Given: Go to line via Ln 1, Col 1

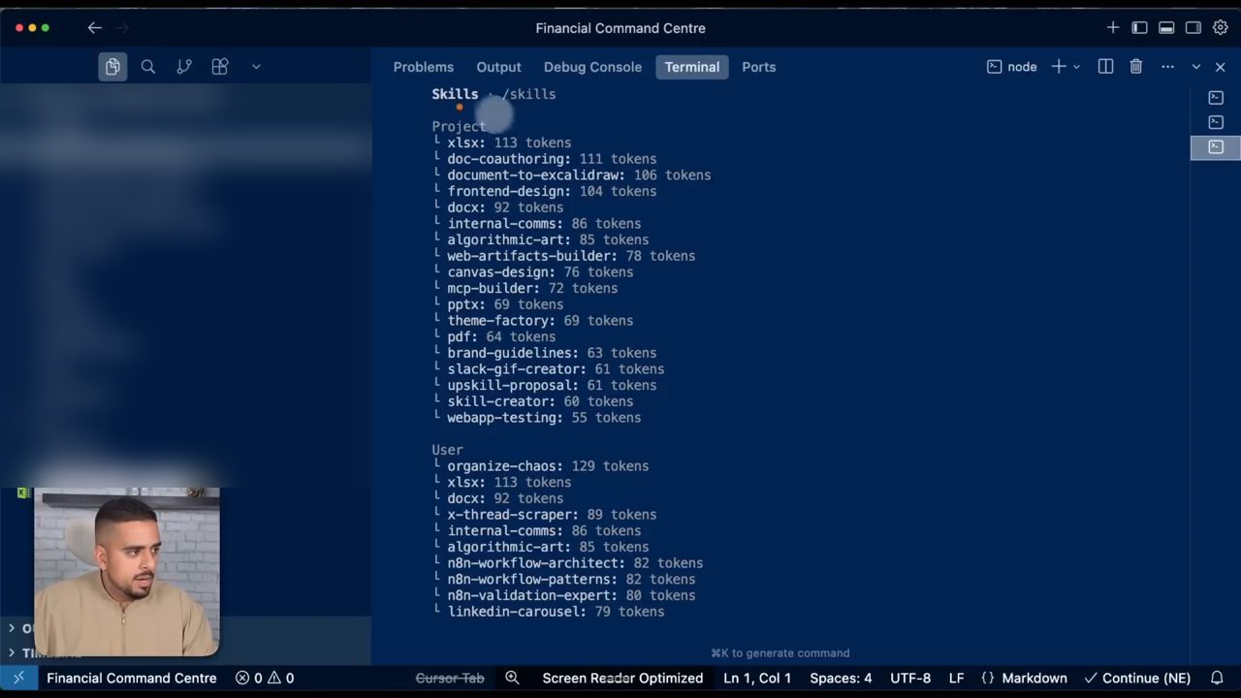Looking at the screenshot, I should pos(757,678).
